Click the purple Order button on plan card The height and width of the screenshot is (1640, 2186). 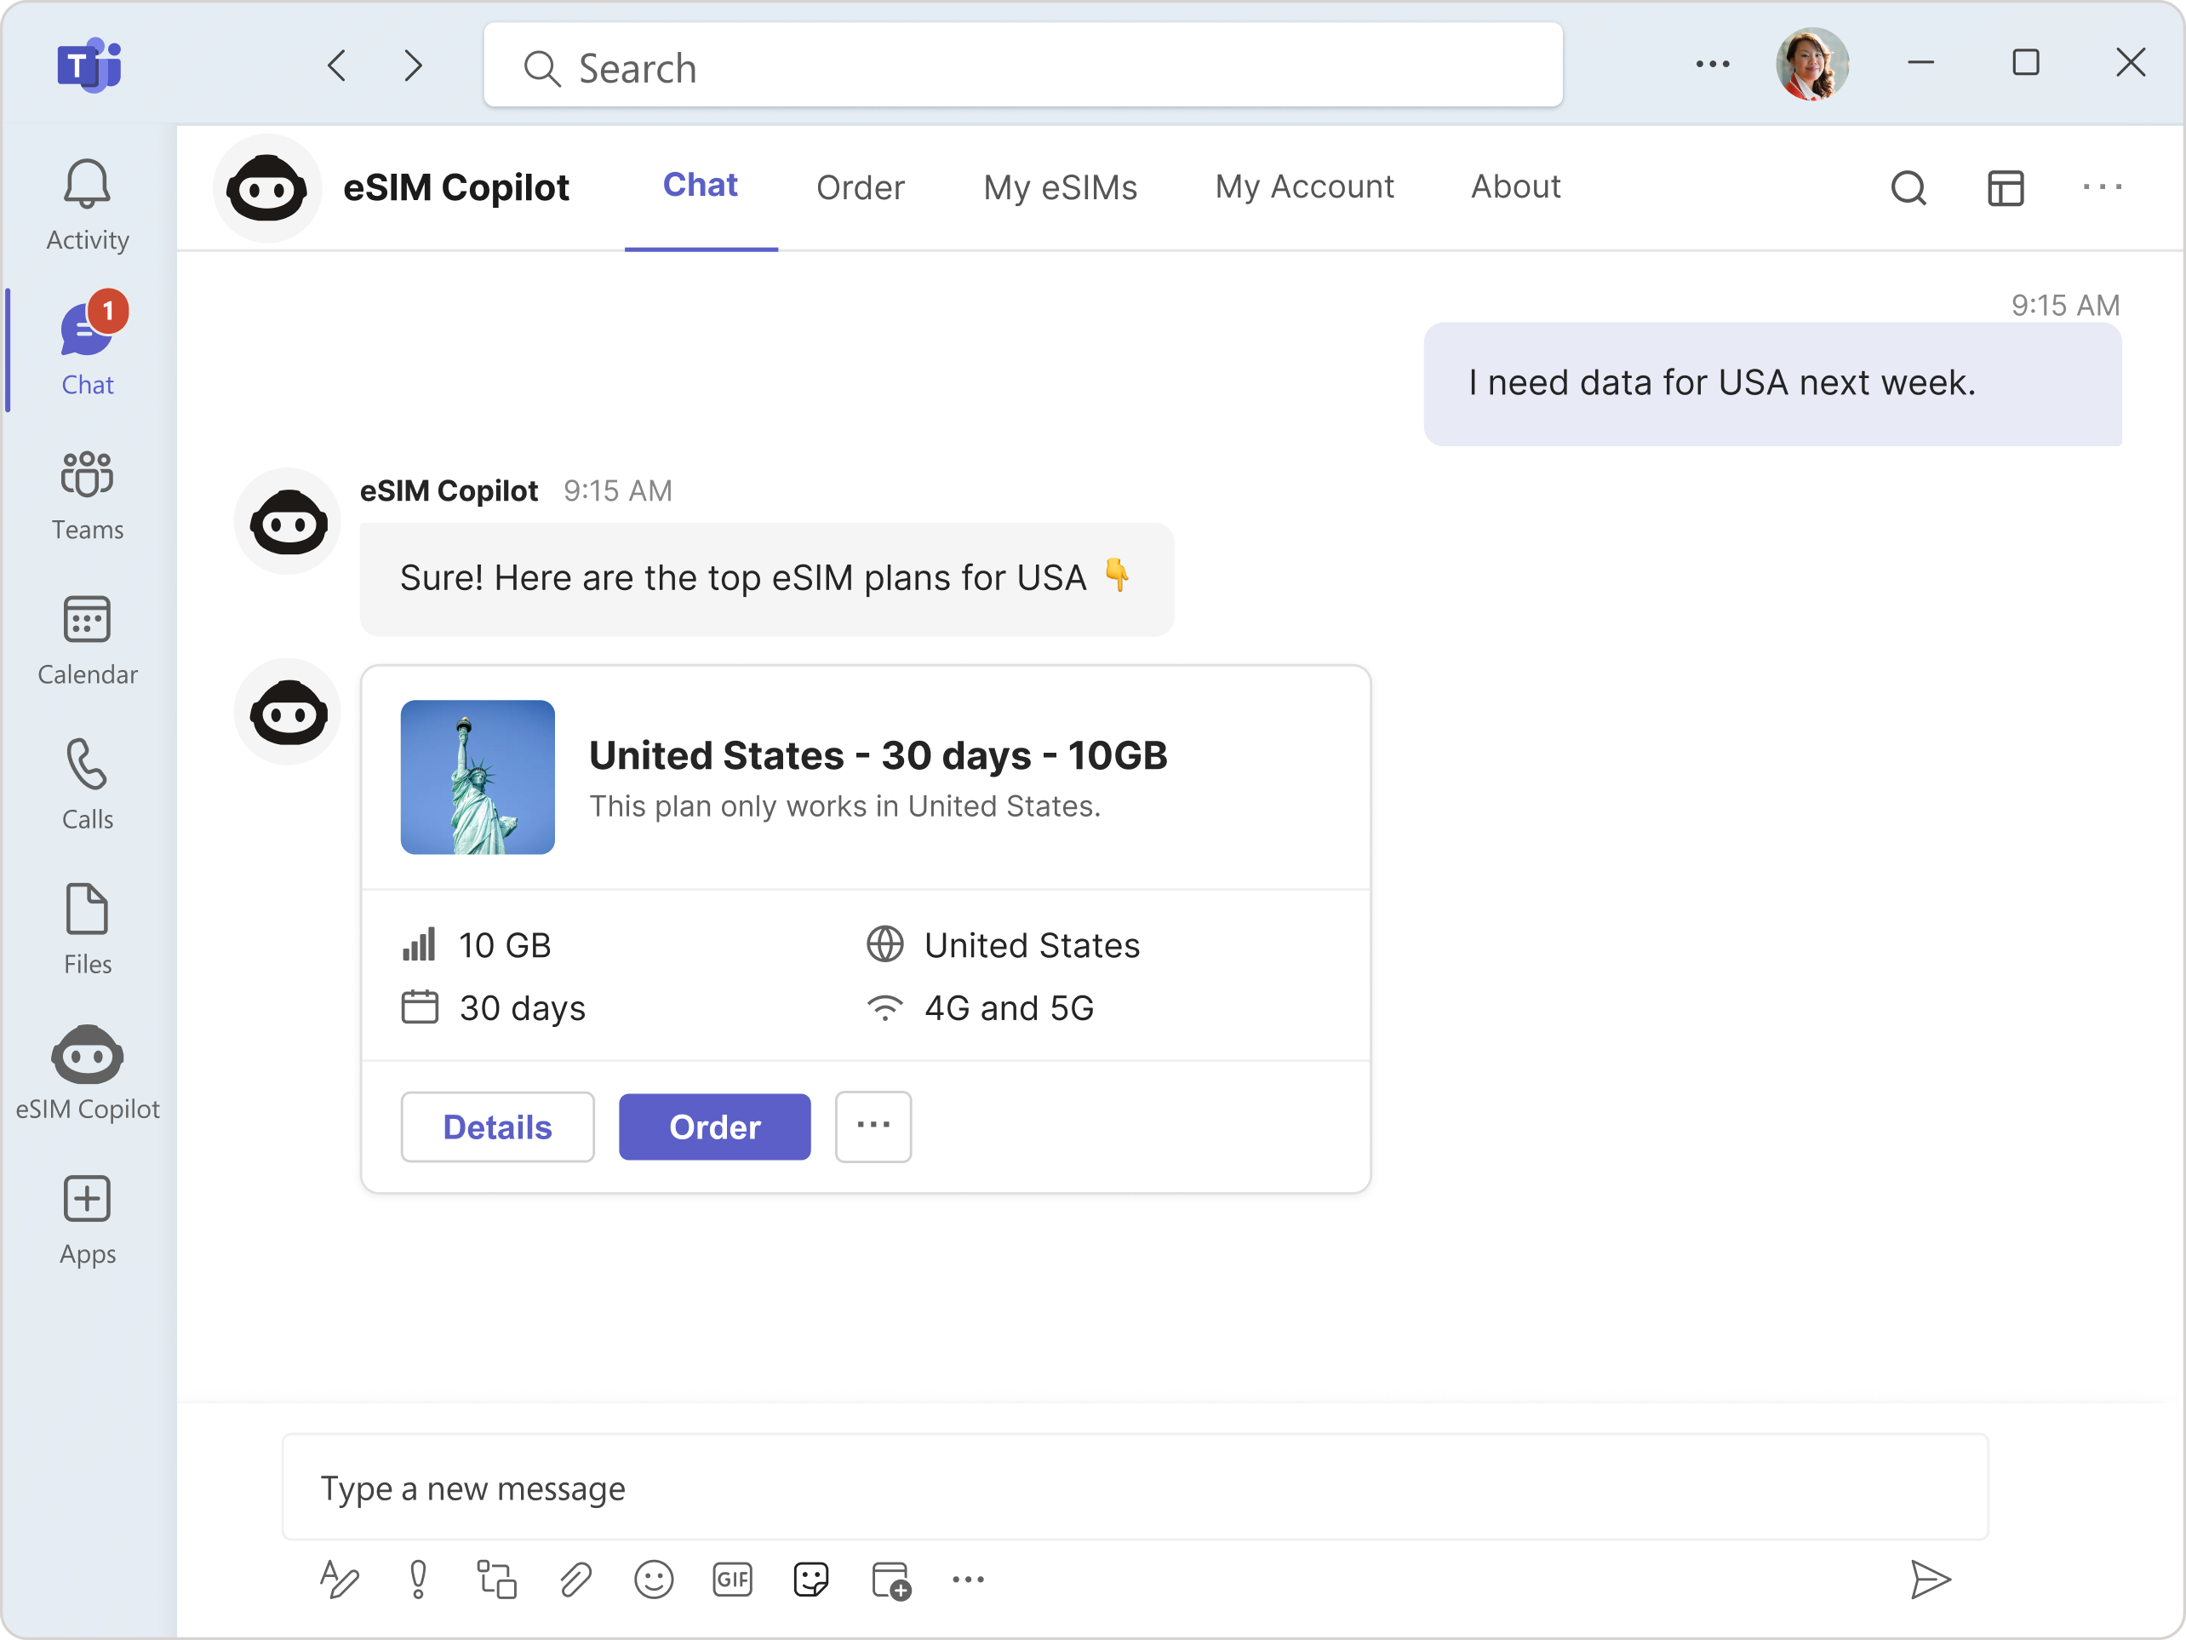point(714,1126)
